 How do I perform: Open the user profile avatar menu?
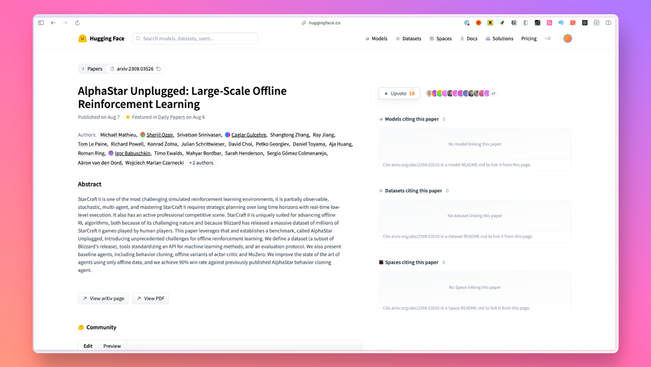click(x=568, y=38)
